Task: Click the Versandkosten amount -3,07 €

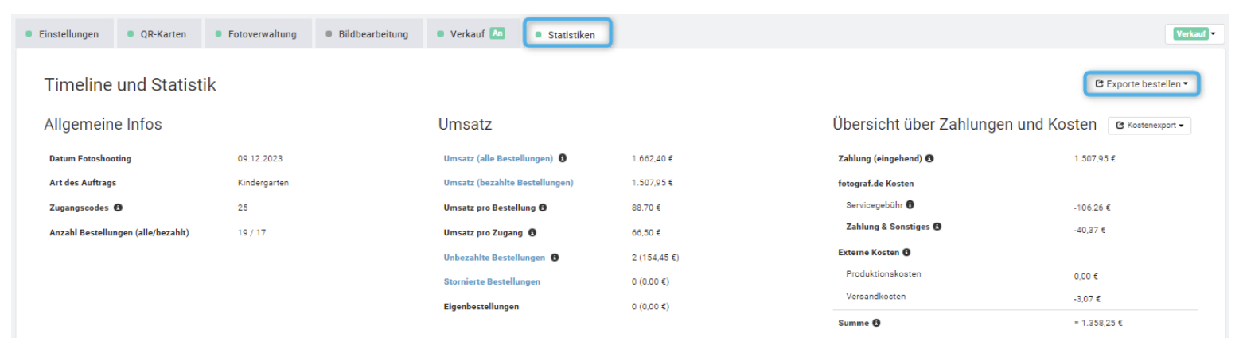Action: 1085,300
